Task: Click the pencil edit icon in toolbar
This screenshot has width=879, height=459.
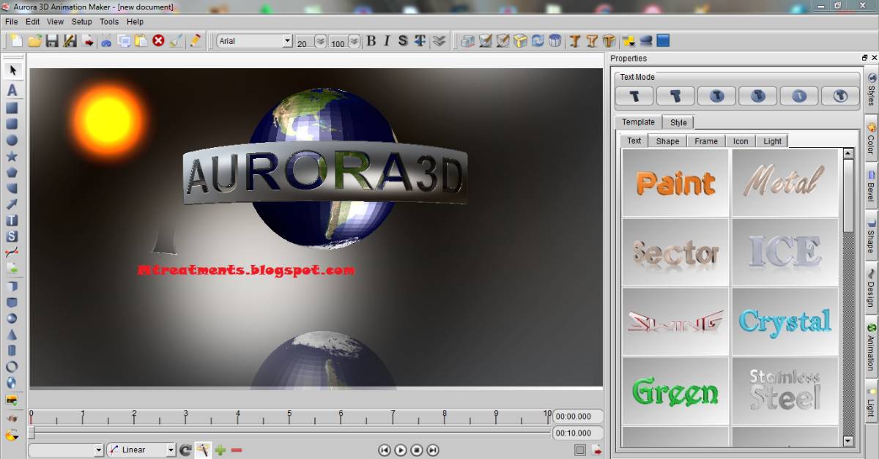Action: tap(195, 41)
